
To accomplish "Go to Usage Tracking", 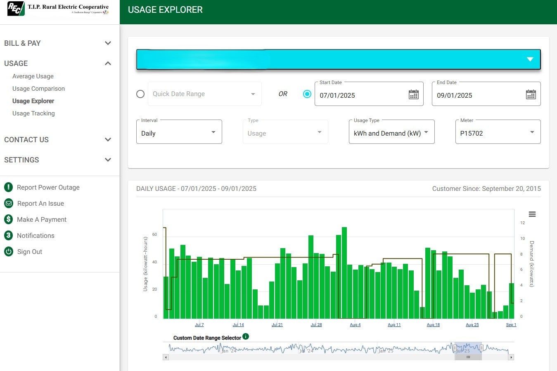I will 33,113.
